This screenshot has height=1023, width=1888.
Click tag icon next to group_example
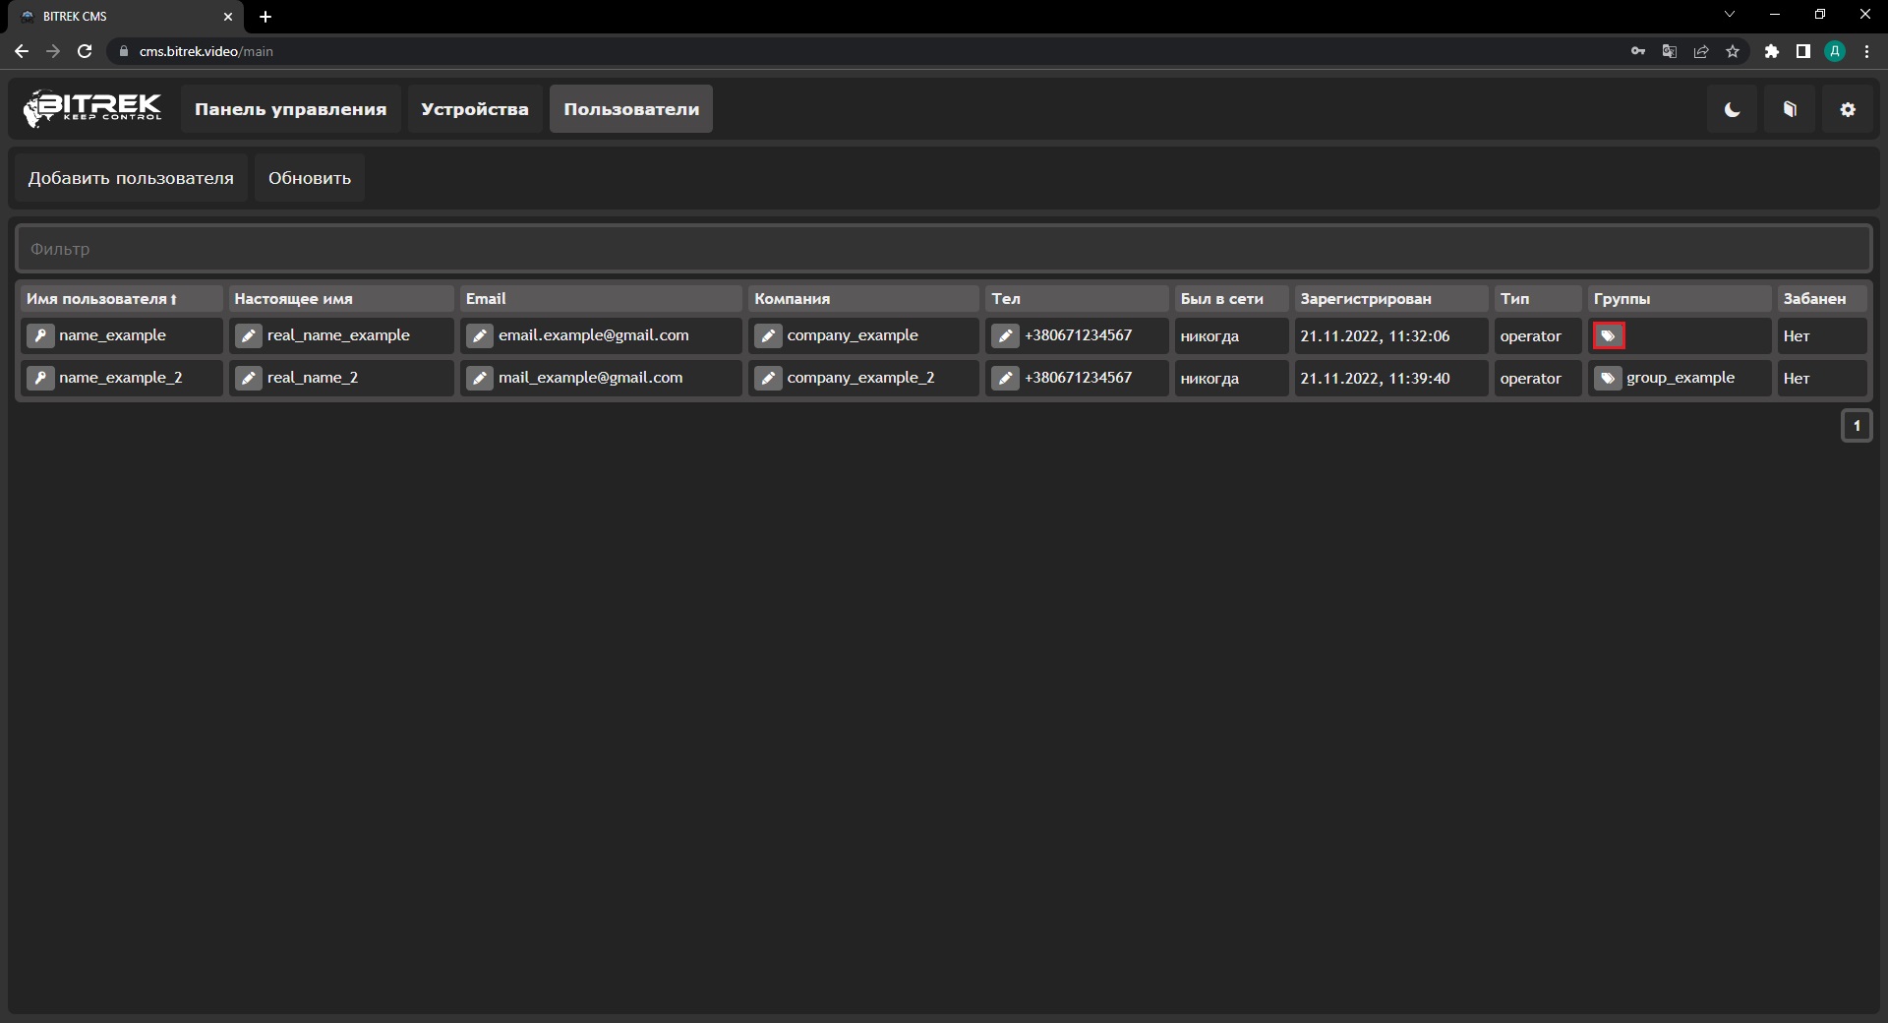[1608, 378]
